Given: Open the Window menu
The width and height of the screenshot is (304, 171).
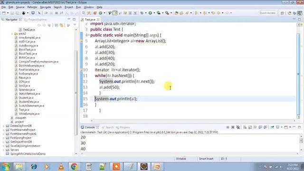Looking at the screenshot, I should tap(89, 7).
